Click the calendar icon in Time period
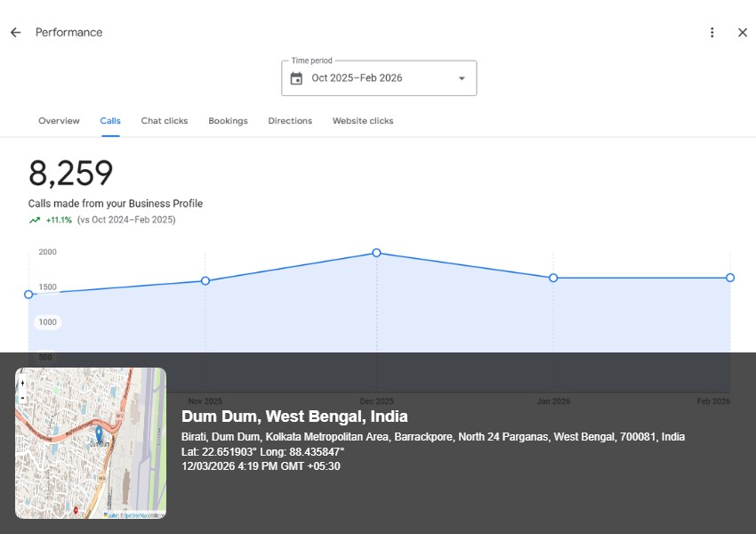The height and width of the screenshot is (534, 756). (x=296, y=78)
